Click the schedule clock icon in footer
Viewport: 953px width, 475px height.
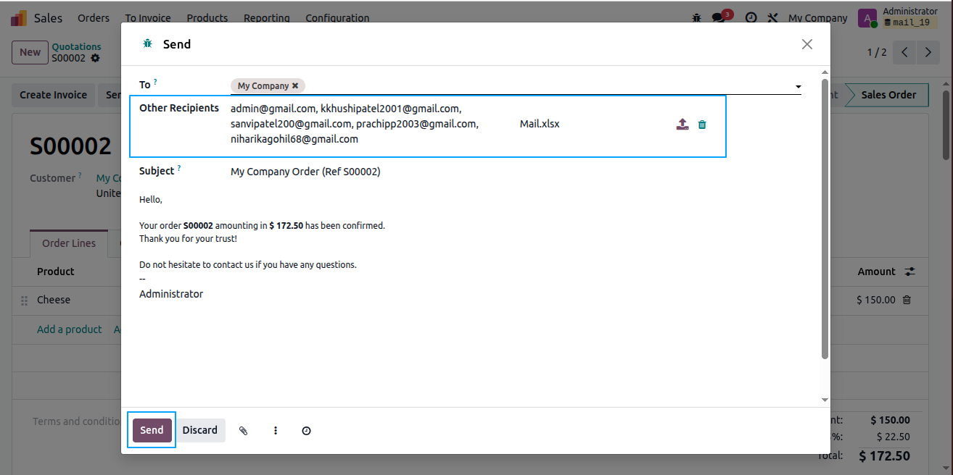pos(306,431)
